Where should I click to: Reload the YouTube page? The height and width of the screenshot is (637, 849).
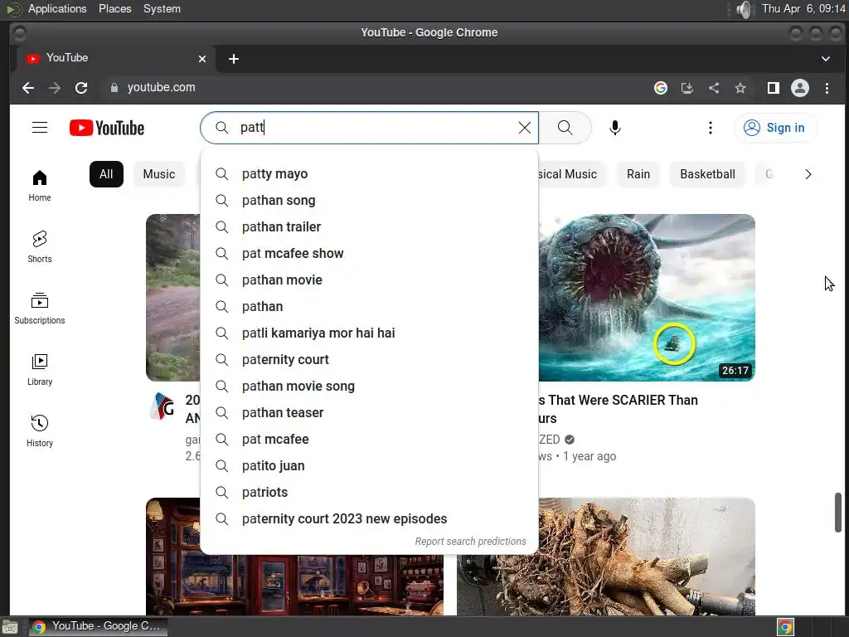(x=81, y=88)
